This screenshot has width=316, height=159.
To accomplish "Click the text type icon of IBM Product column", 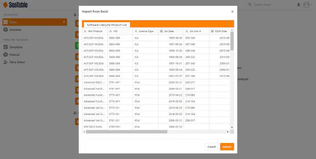I will tap(85, 31).
